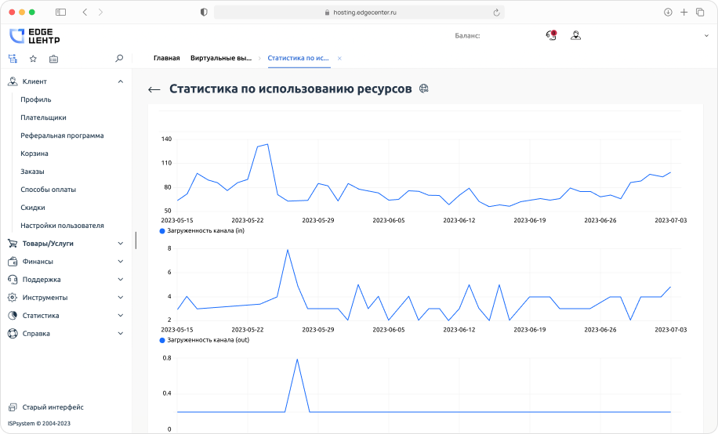Open the user account icon in the header
This screenshot has width=718, height=434.
(575, 35)
